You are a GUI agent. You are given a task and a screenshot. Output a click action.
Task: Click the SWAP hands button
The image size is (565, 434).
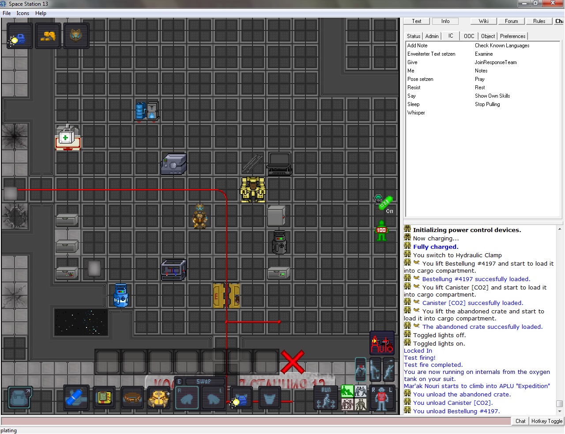point(204,381)
